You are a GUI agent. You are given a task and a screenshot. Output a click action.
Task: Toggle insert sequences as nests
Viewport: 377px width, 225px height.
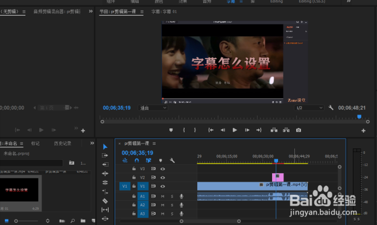point(125,160)
